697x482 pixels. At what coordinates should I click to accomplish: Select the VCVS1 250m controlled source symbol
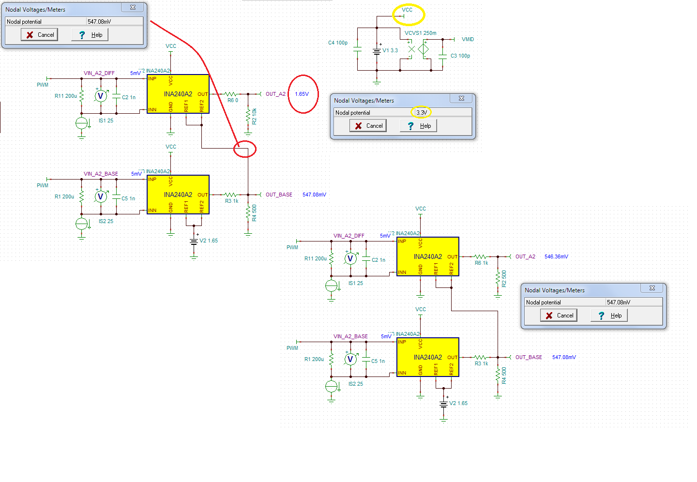(x=418, y=49)
